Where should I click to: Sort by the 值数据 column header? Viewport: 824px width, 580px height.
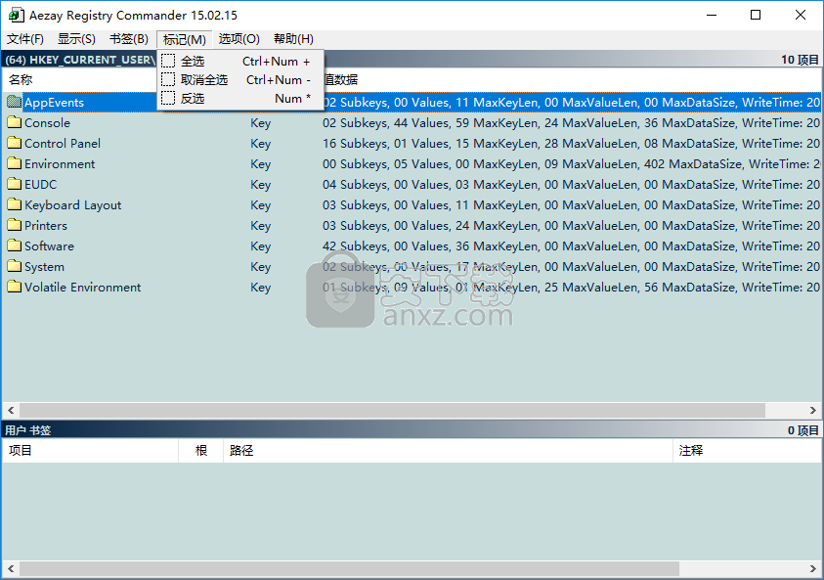point(570,79)
